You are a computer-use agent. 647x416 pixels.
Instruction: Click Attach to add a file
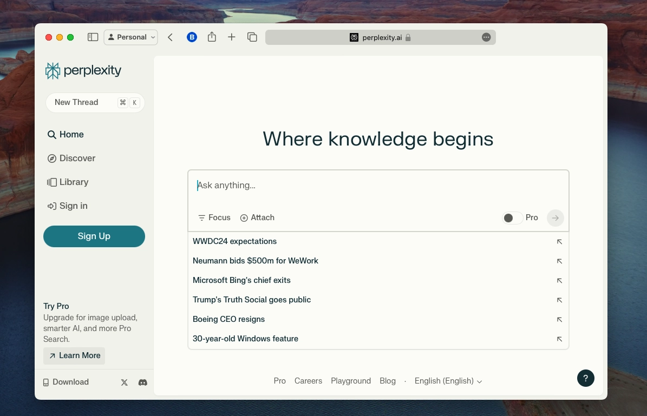coord(257,217)
